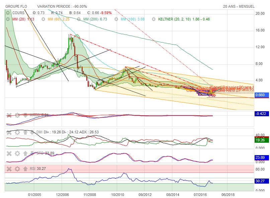Image resolution: width=270 pixels, height=198 pixels.
Task: Click the 16.00 price axis label
Action: pos(260,30)
